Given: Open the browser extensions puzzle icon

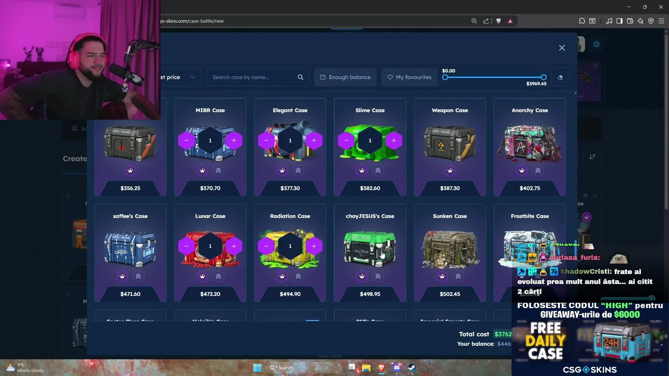Looking at the screenshot, I should pyautogui.click(x=582, y=21).
